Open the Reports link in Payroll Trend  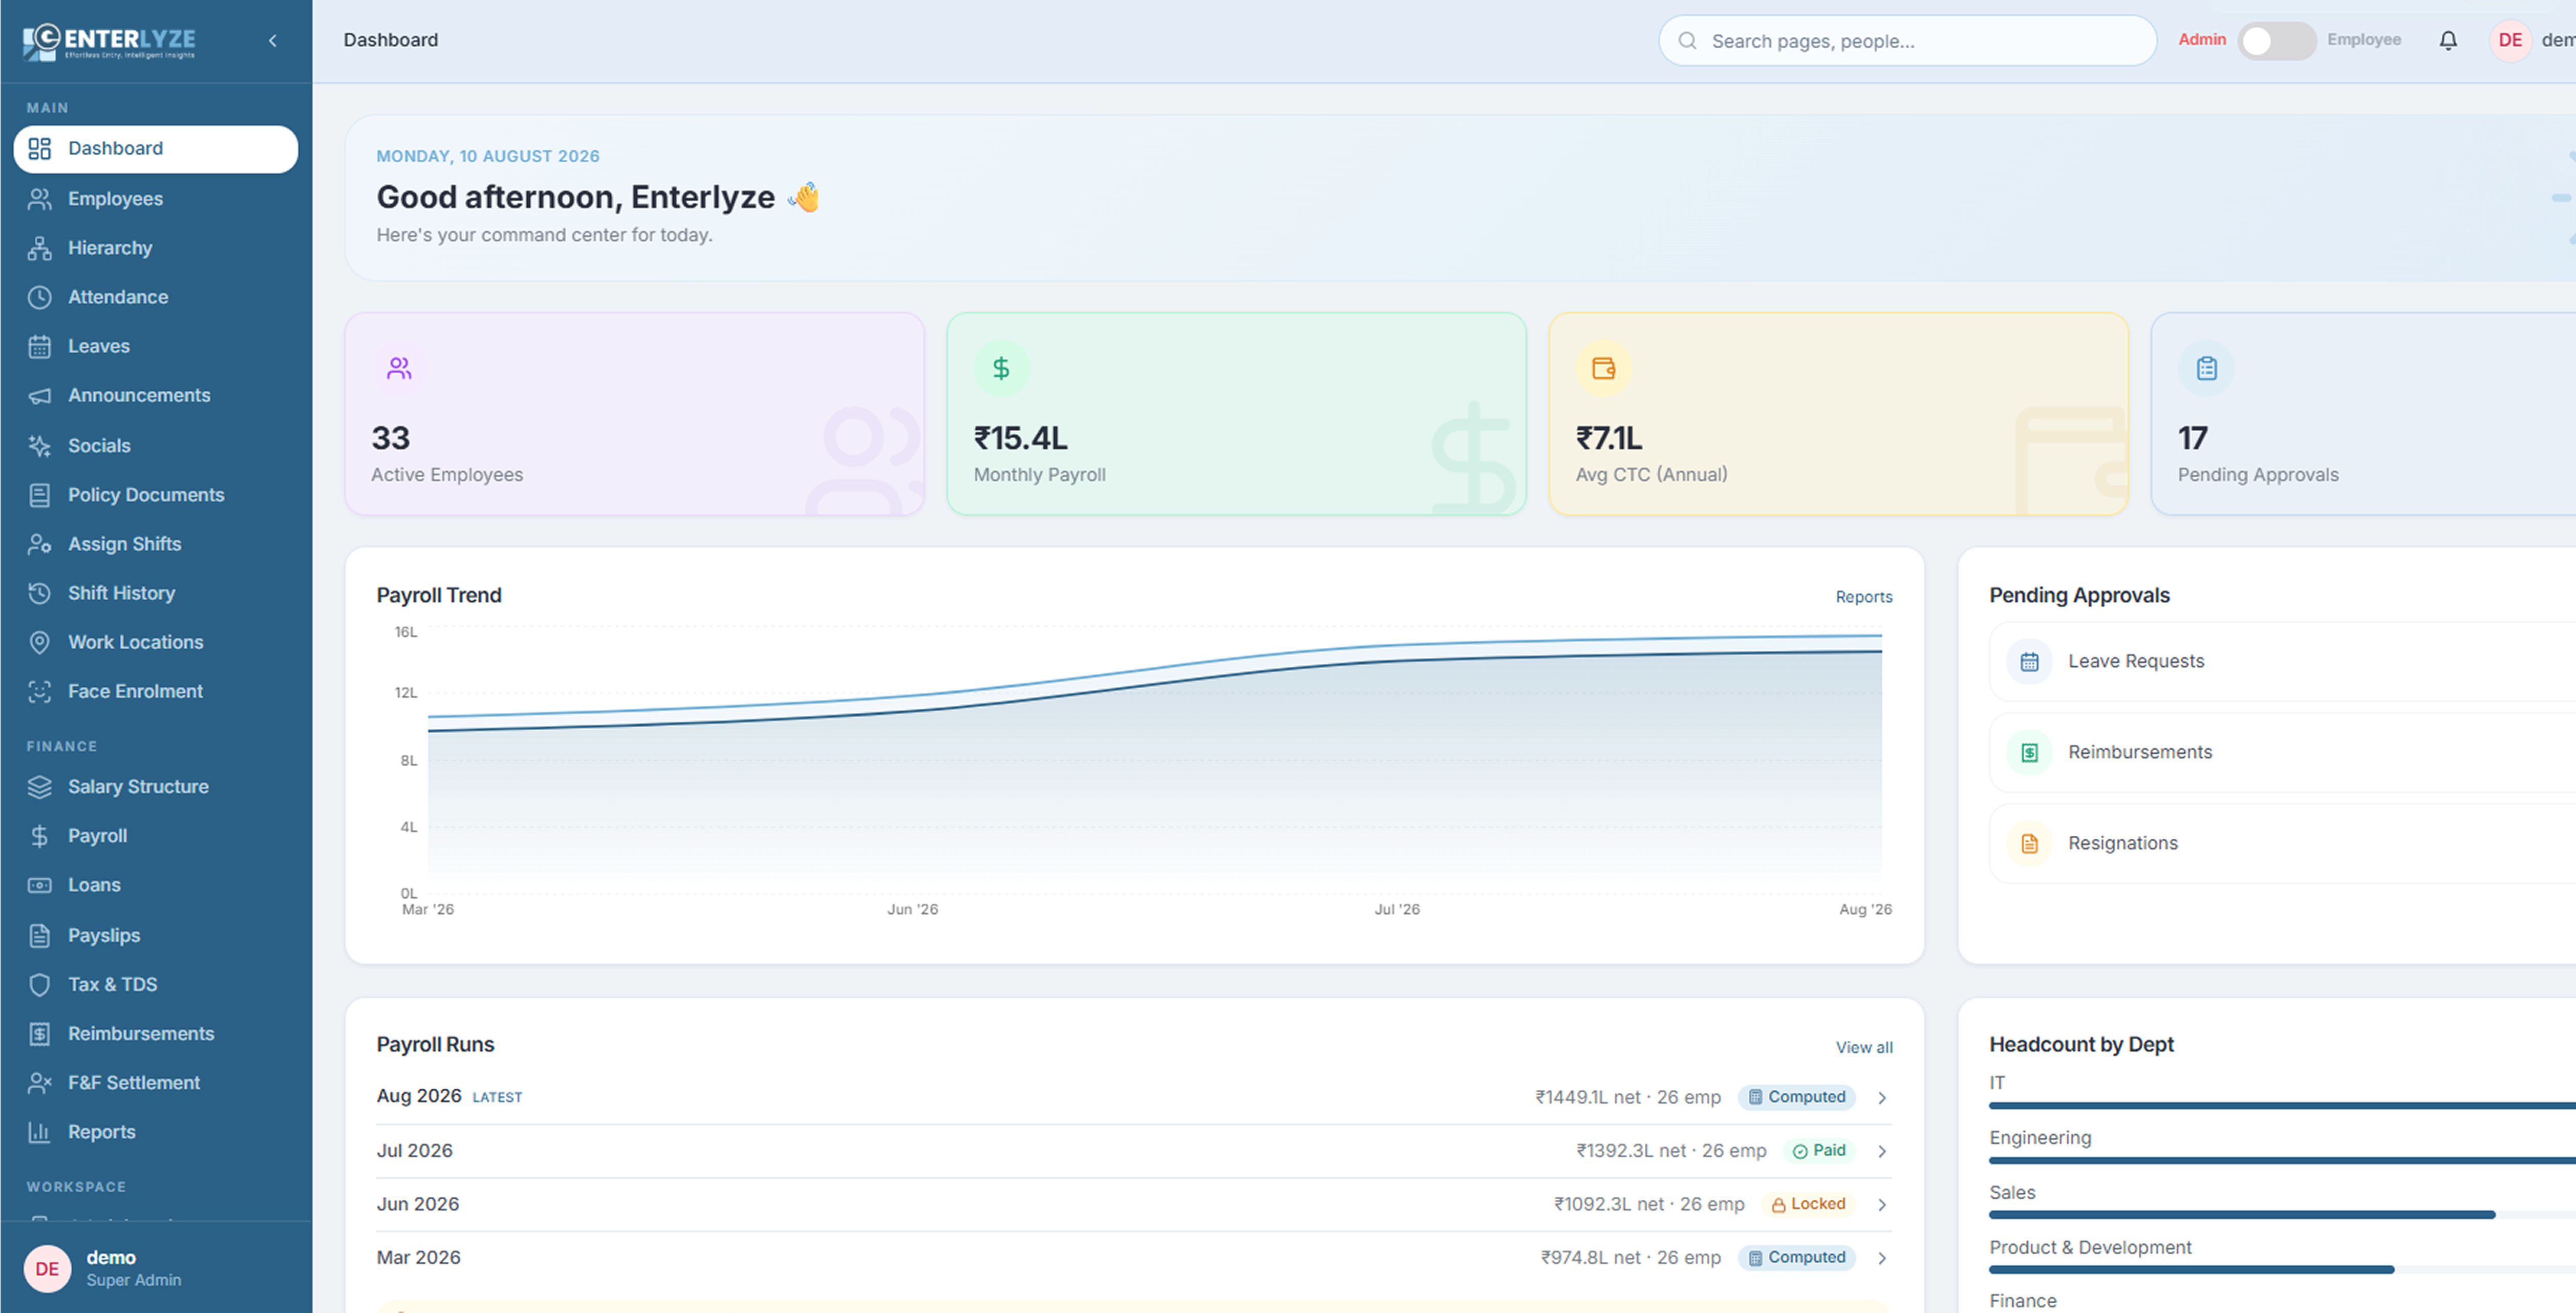click(1863, 597)
